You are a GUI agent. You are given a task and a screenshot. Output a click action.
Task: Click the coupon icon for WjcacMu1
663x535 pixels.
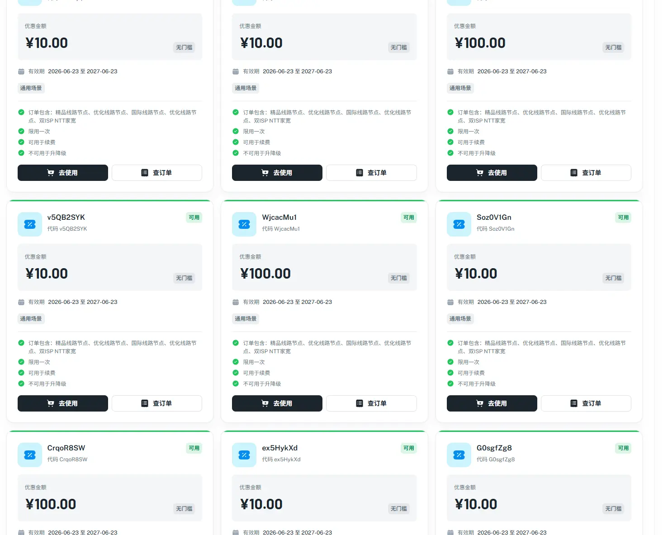pyautogui.click(x=244, y=224)
